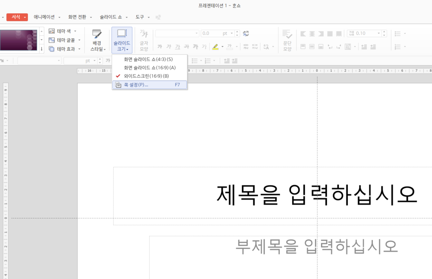Screen dimensions: 432x279
Task: Decrease paragraph list level in ribbon
Action: pyautogui.click(x=364, y=47)
